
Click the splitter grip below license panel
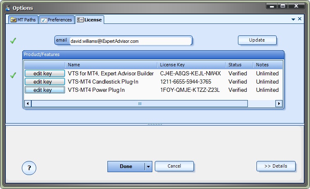tap(155, 124)
